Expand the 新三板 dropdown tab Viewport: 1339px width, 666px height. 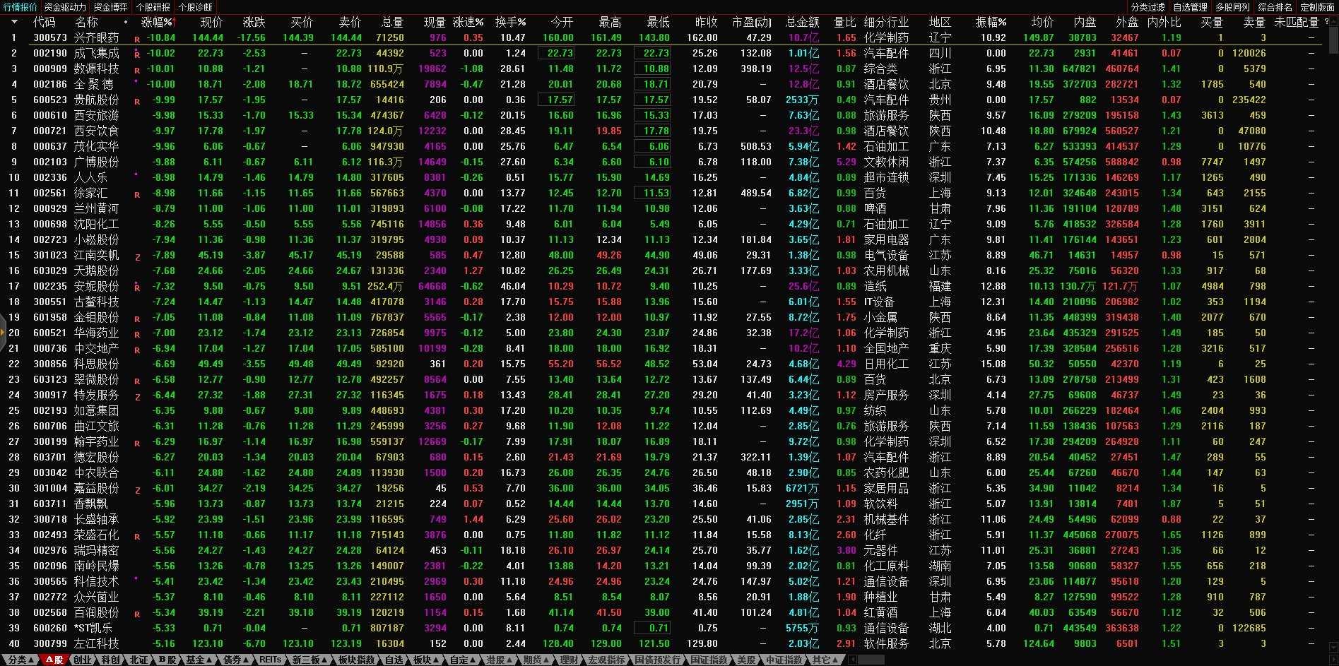[x=309, y=660]
